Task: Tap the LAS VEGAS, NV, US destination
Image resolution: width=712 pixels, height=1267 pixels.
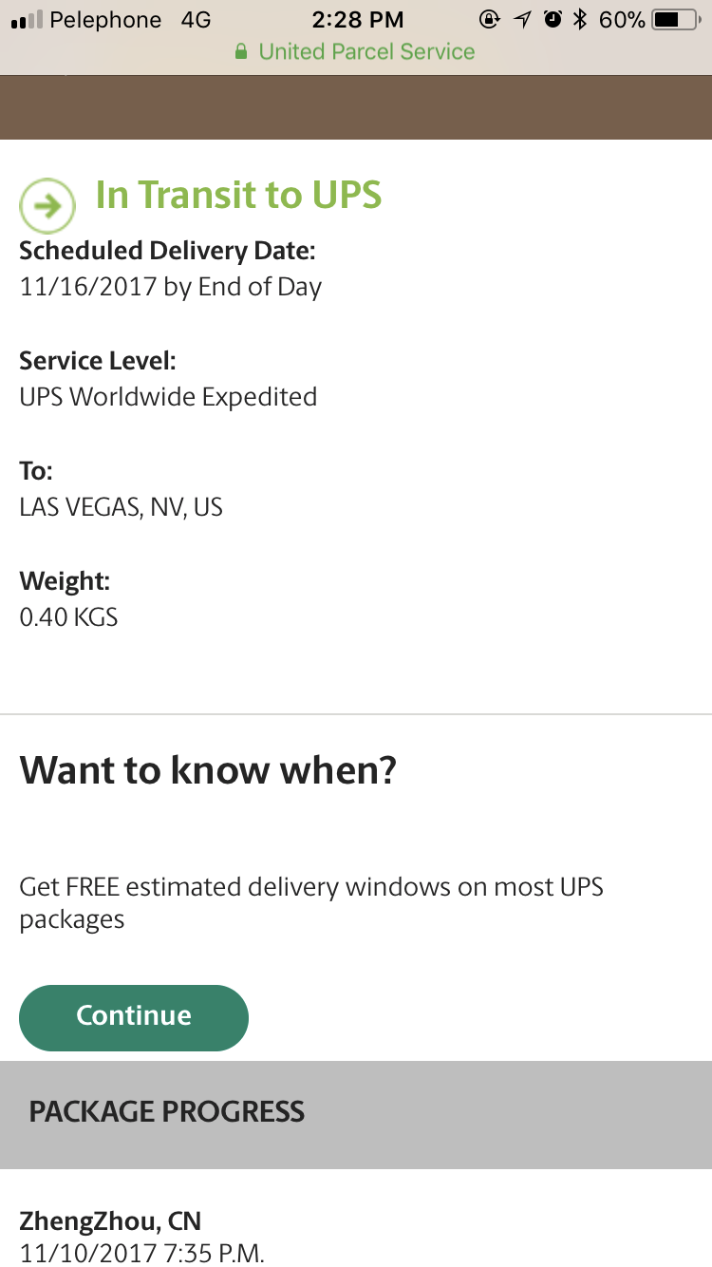Action: pos(121,507)
